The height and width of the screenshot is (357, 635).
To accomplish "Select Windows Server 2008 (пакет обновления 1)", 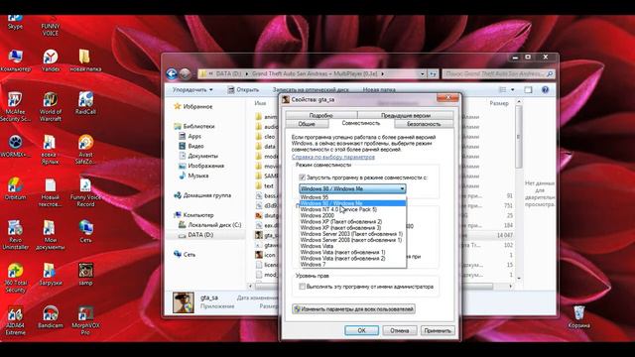I will pos(352,240).
